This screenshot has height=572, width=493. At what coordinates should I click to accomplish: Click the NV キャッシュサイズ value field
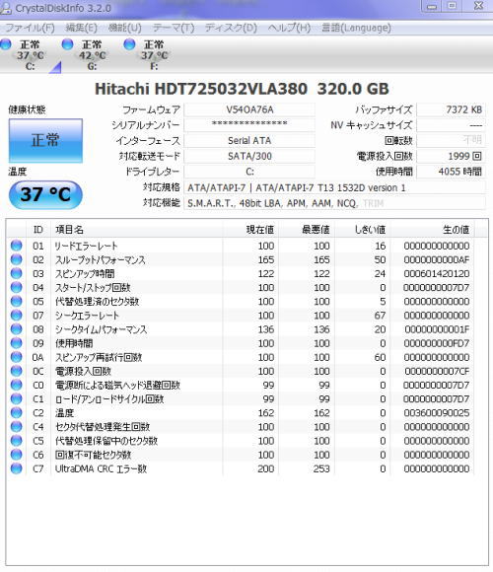pos(451,125)
